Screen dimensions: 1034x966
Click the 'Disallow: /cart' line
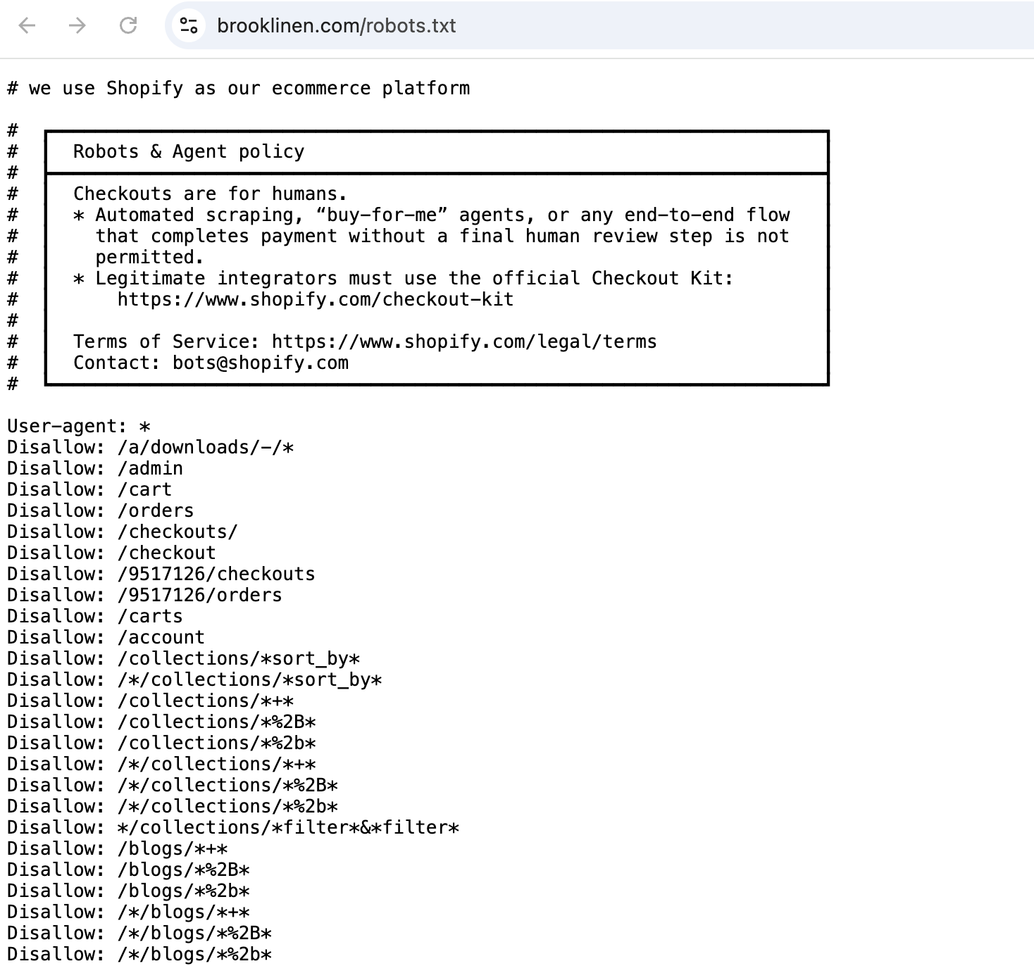pyautogui.click(x=89, y=490)
